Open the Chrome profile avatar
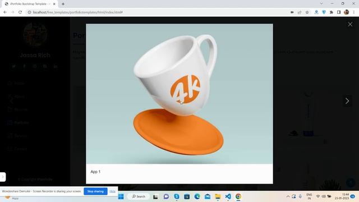This screenshot has height=202, width=359. tap(347, 12)
